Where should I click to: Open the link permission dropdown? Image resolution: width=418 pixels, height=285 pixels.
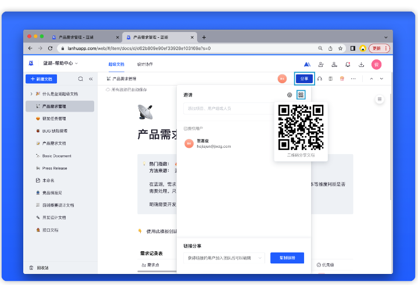pos(224,258)
